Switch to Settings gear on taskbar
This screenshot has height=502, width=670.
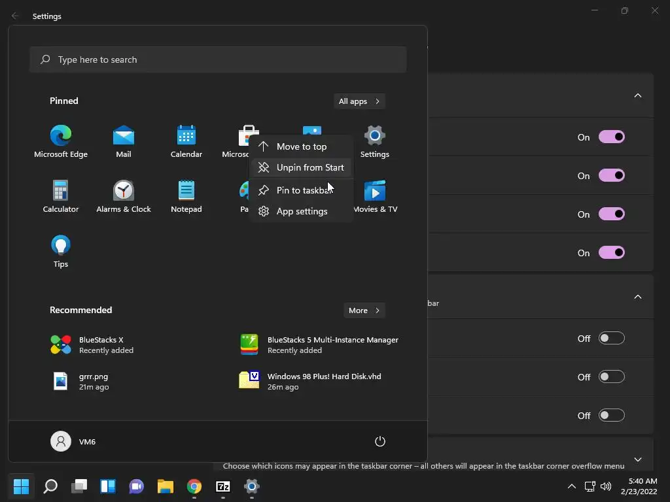click(x=252, y=486)
